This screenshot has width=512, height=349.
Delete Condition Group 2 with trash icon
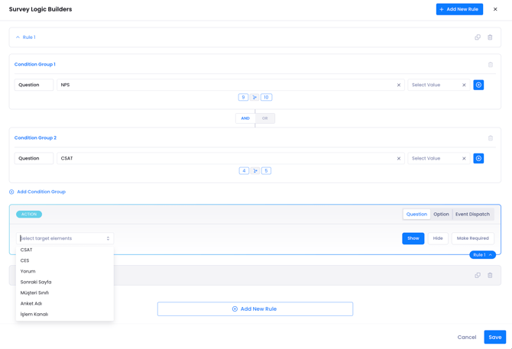(491, 138)
